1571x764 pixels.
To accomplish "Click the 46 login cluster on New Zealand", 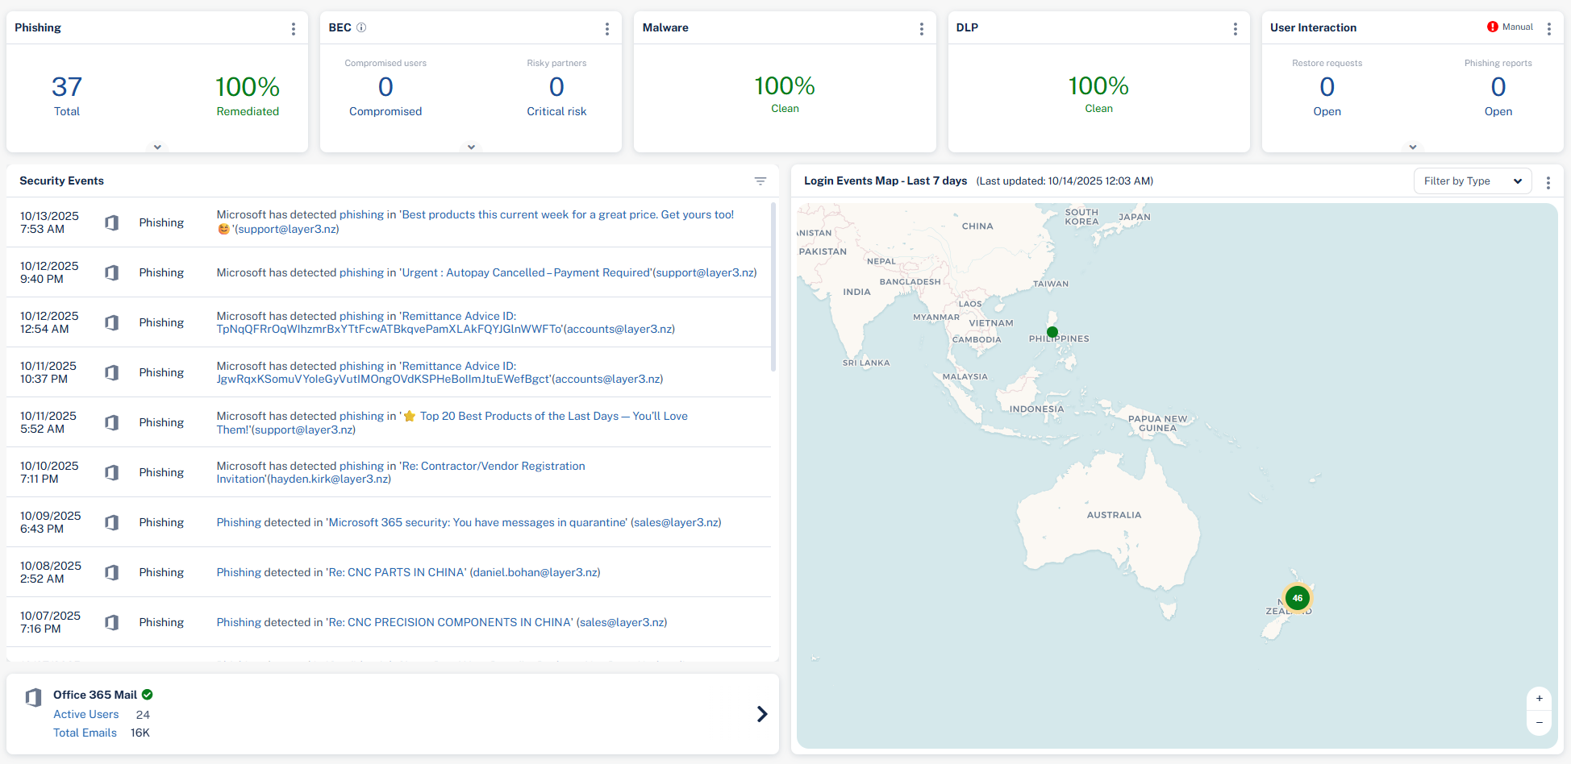I will pos(1297,598).
